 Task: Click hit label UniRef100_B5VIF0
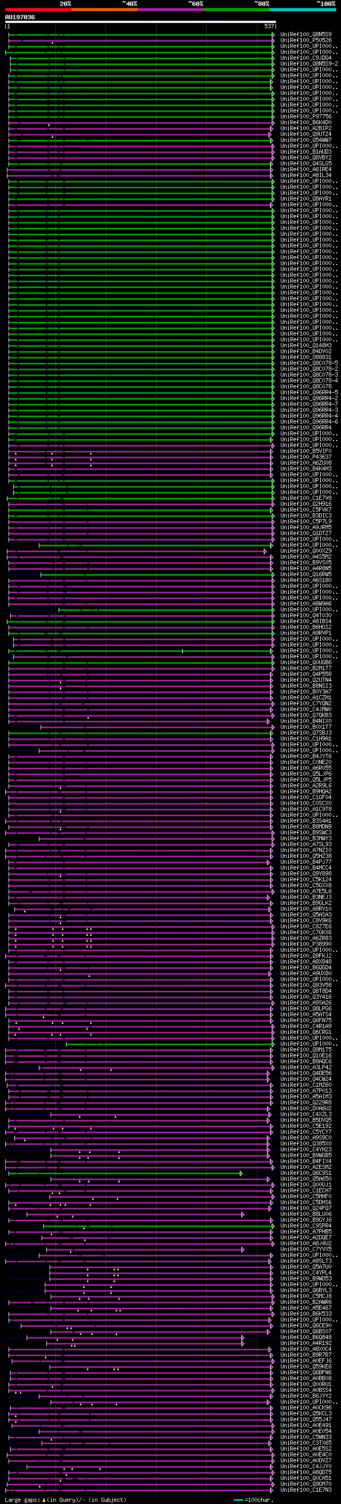pyautogui.click(x=306, y=451)
